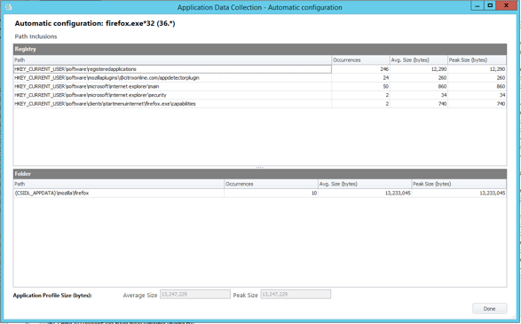The width and height of the screenshot is (521, 324).
Task: Maximize the Application Data Collection window
Action: tap(490, 5)
